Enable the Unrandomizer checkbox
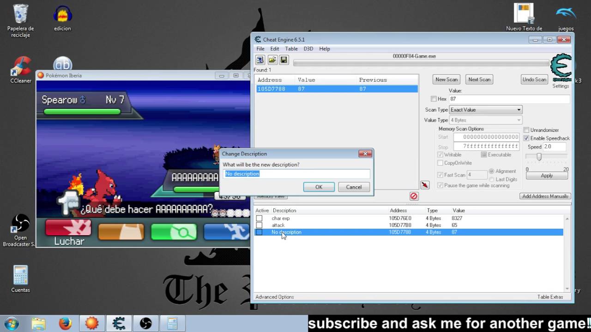 [526, 130]
